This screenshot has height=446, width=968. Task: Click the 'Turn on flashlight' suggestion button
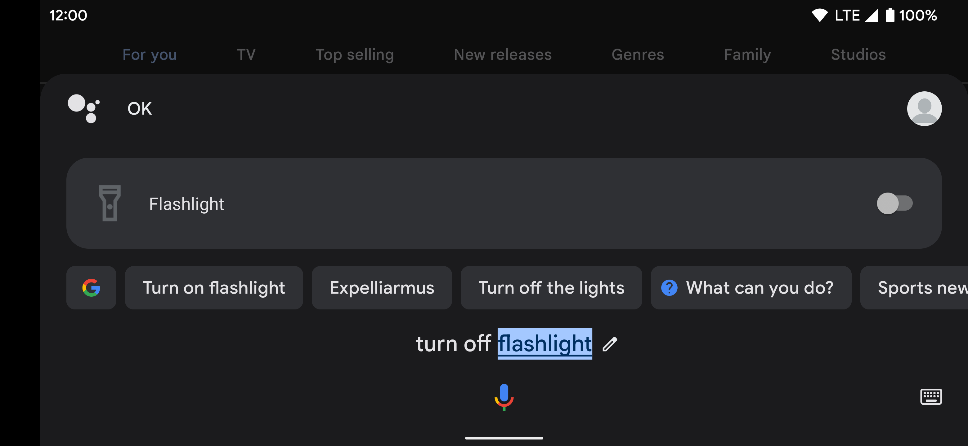point(213,288)
